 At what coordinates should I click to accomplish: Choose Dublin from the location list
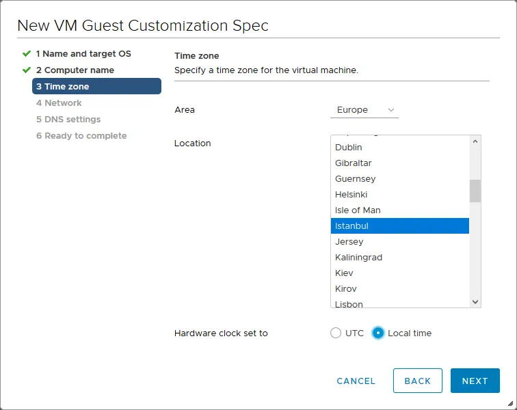pos(349,147)
